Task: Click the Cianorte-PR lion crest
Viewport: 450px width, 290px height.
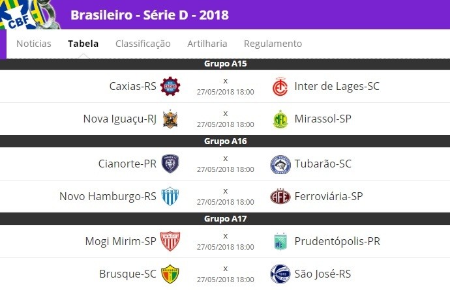Action: [170, 164]
